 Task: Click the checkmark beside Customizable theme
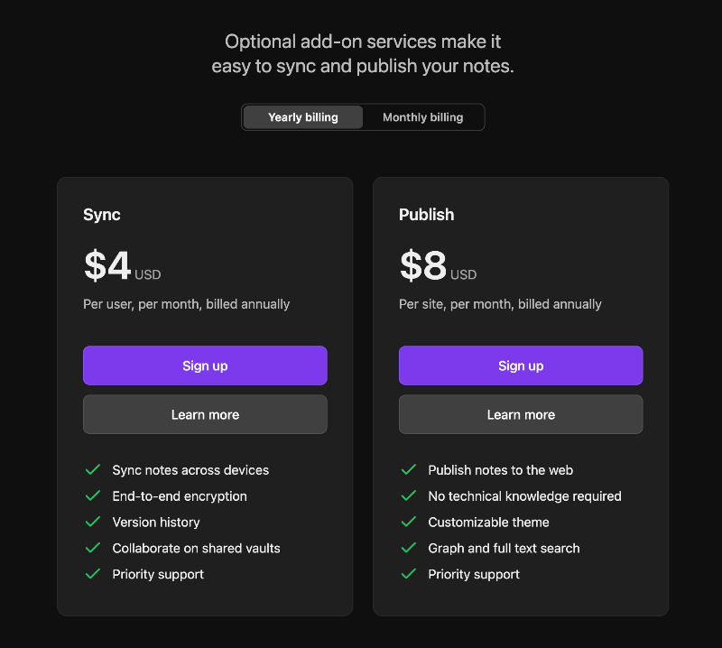[408, 523]
